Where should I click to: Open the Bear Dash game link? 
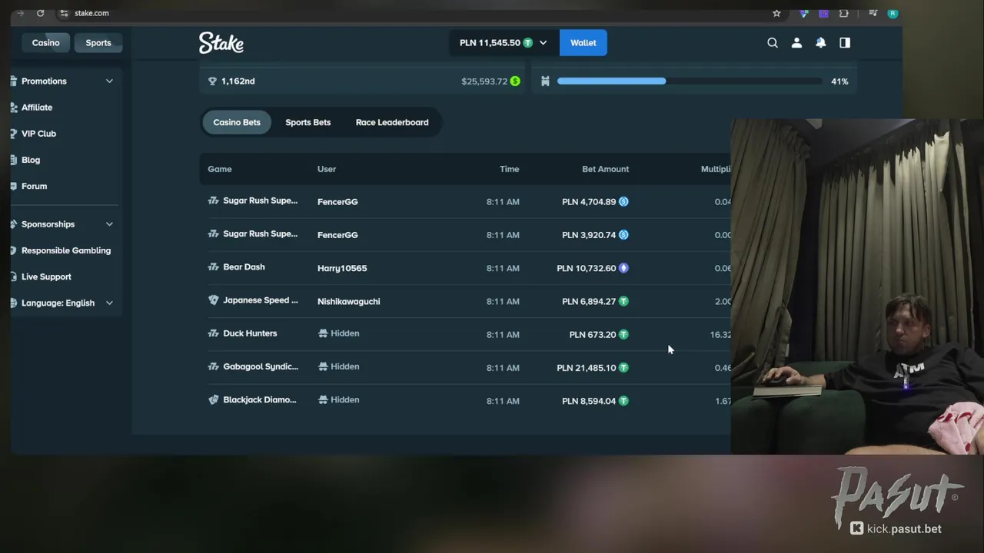244,267
